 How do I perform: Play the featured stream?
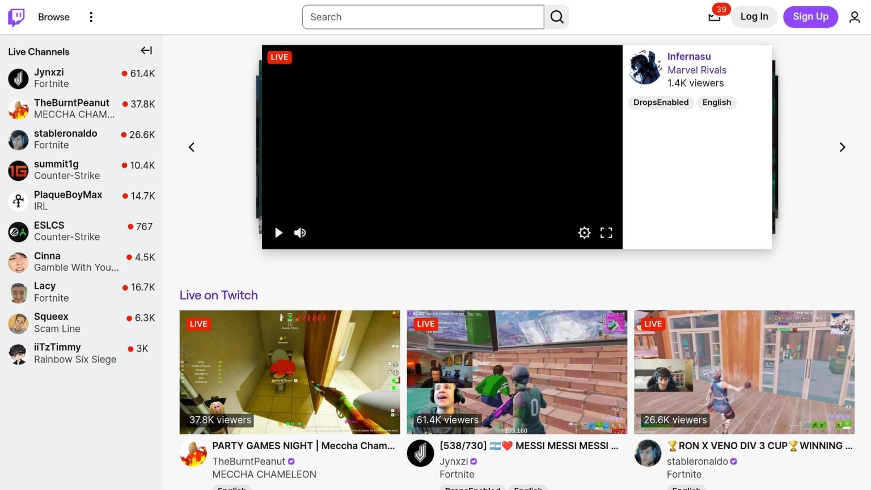278,233
